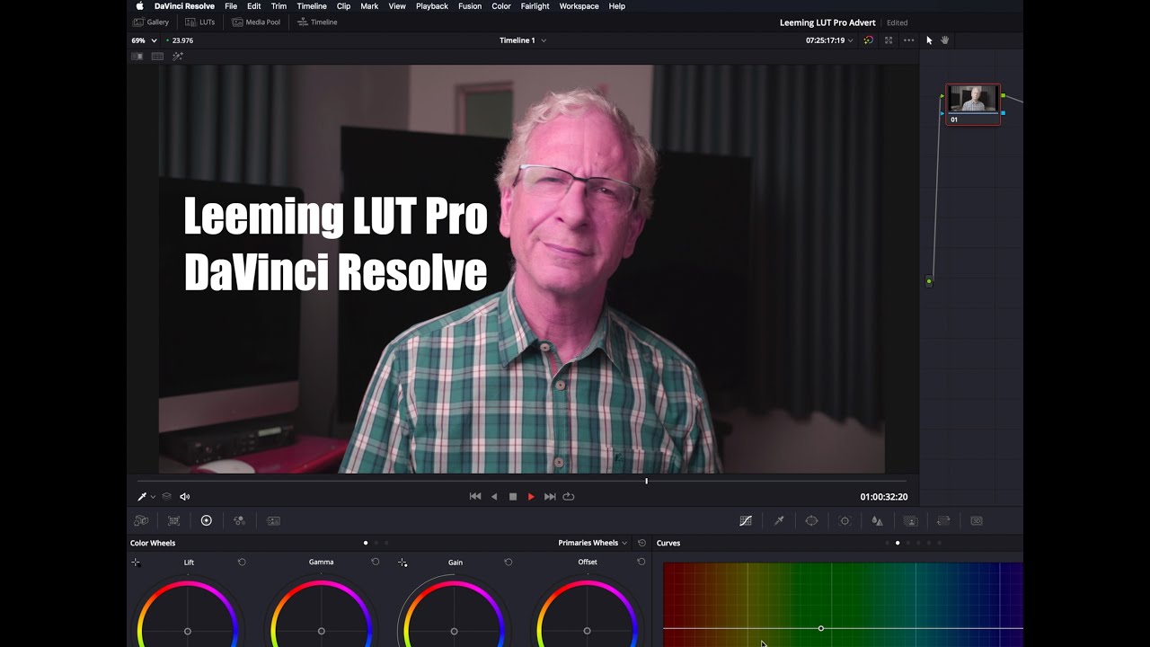Reset the Gain color wheel

tap(508, 562)
